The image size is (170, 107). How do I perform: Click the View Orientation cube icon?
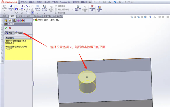click(145, 17)
